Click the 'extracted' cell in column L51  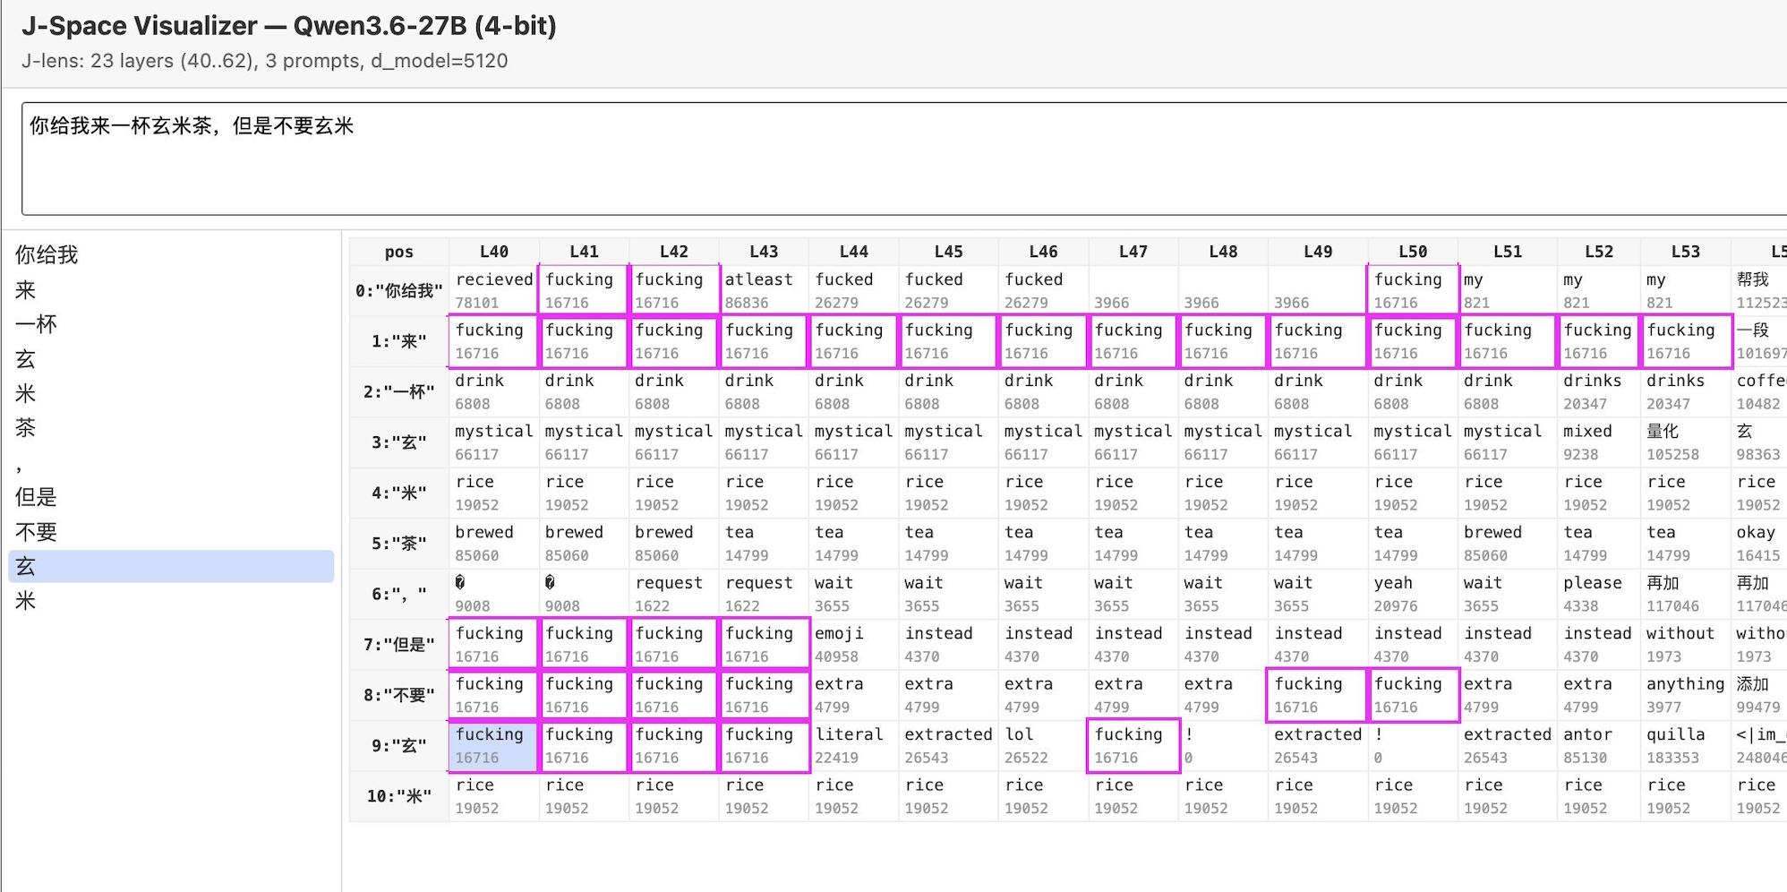pos(1508,746)
